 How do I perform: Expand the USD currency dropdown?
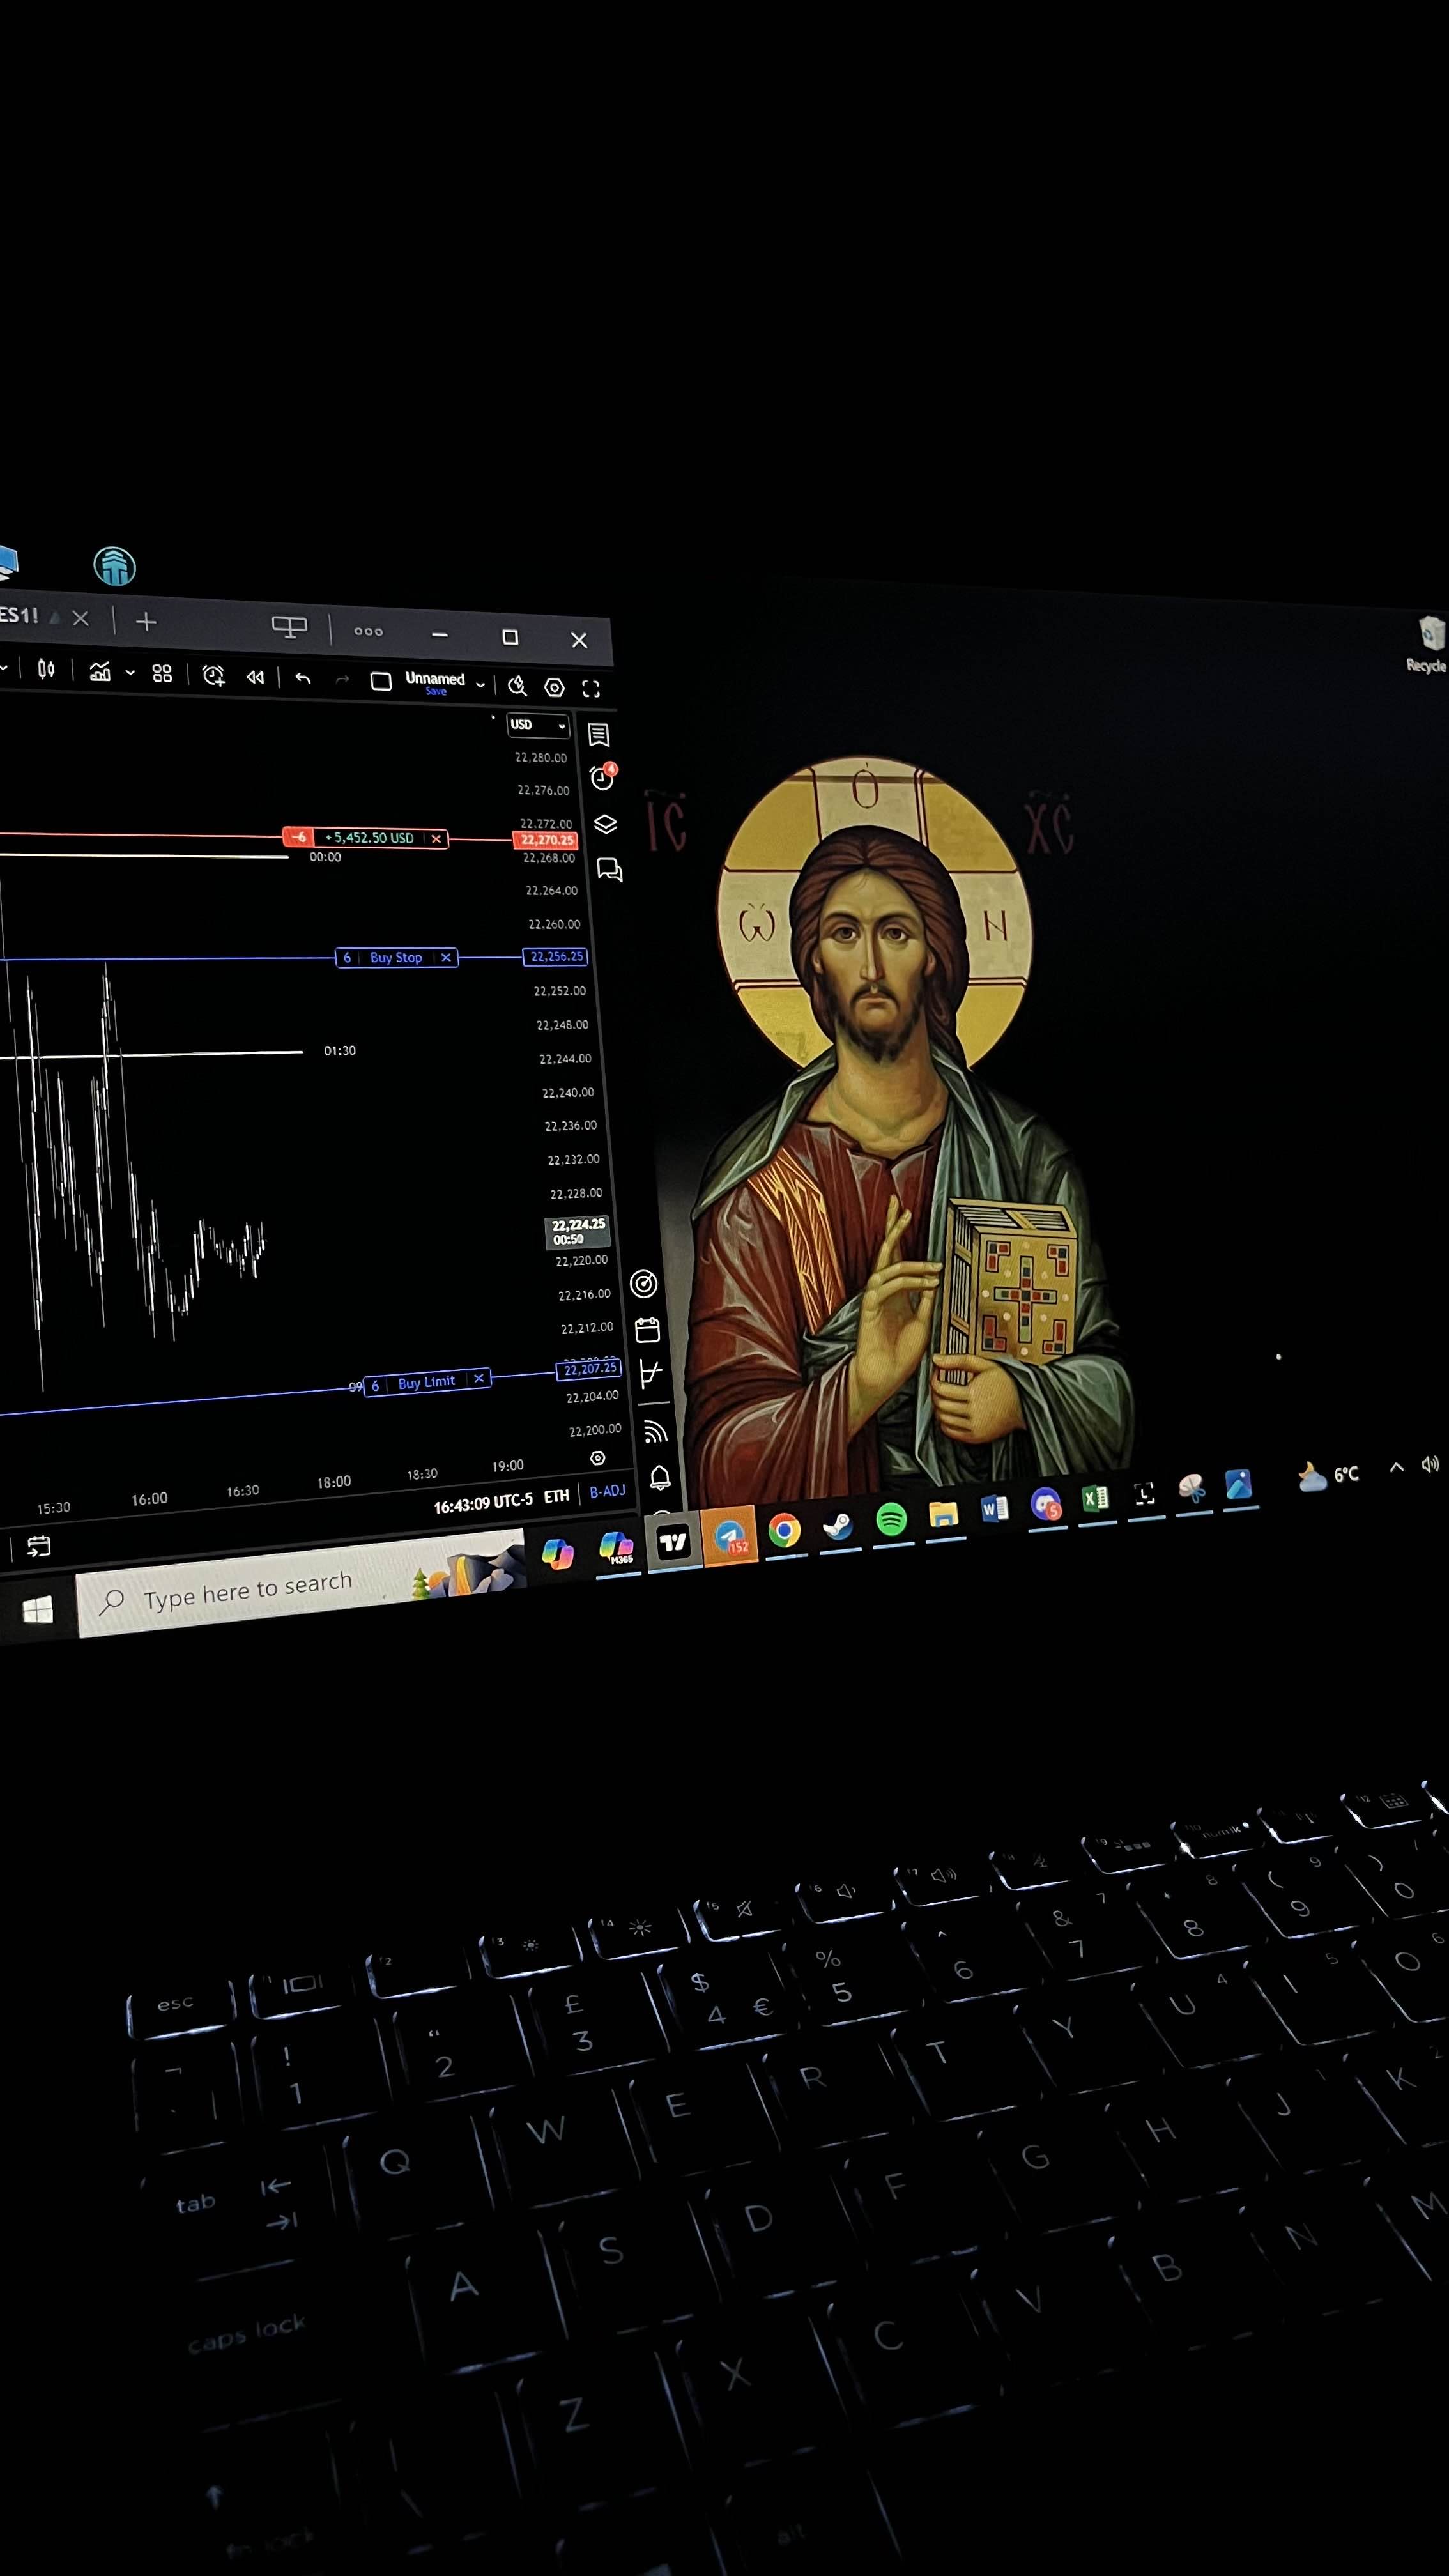[539, 725]
